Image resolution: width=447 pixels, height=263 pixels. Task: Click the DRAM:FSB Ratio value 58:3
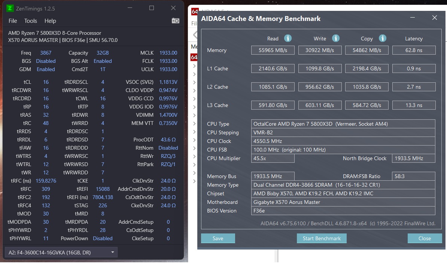point(414,176)
